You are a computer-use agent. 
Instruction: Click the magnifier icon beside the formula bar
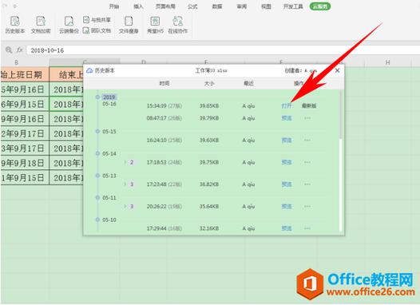click(9, 50)
